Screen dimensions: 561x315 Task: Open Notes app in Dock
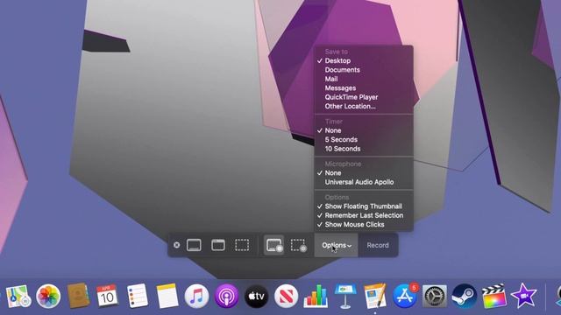coord(167,296)
